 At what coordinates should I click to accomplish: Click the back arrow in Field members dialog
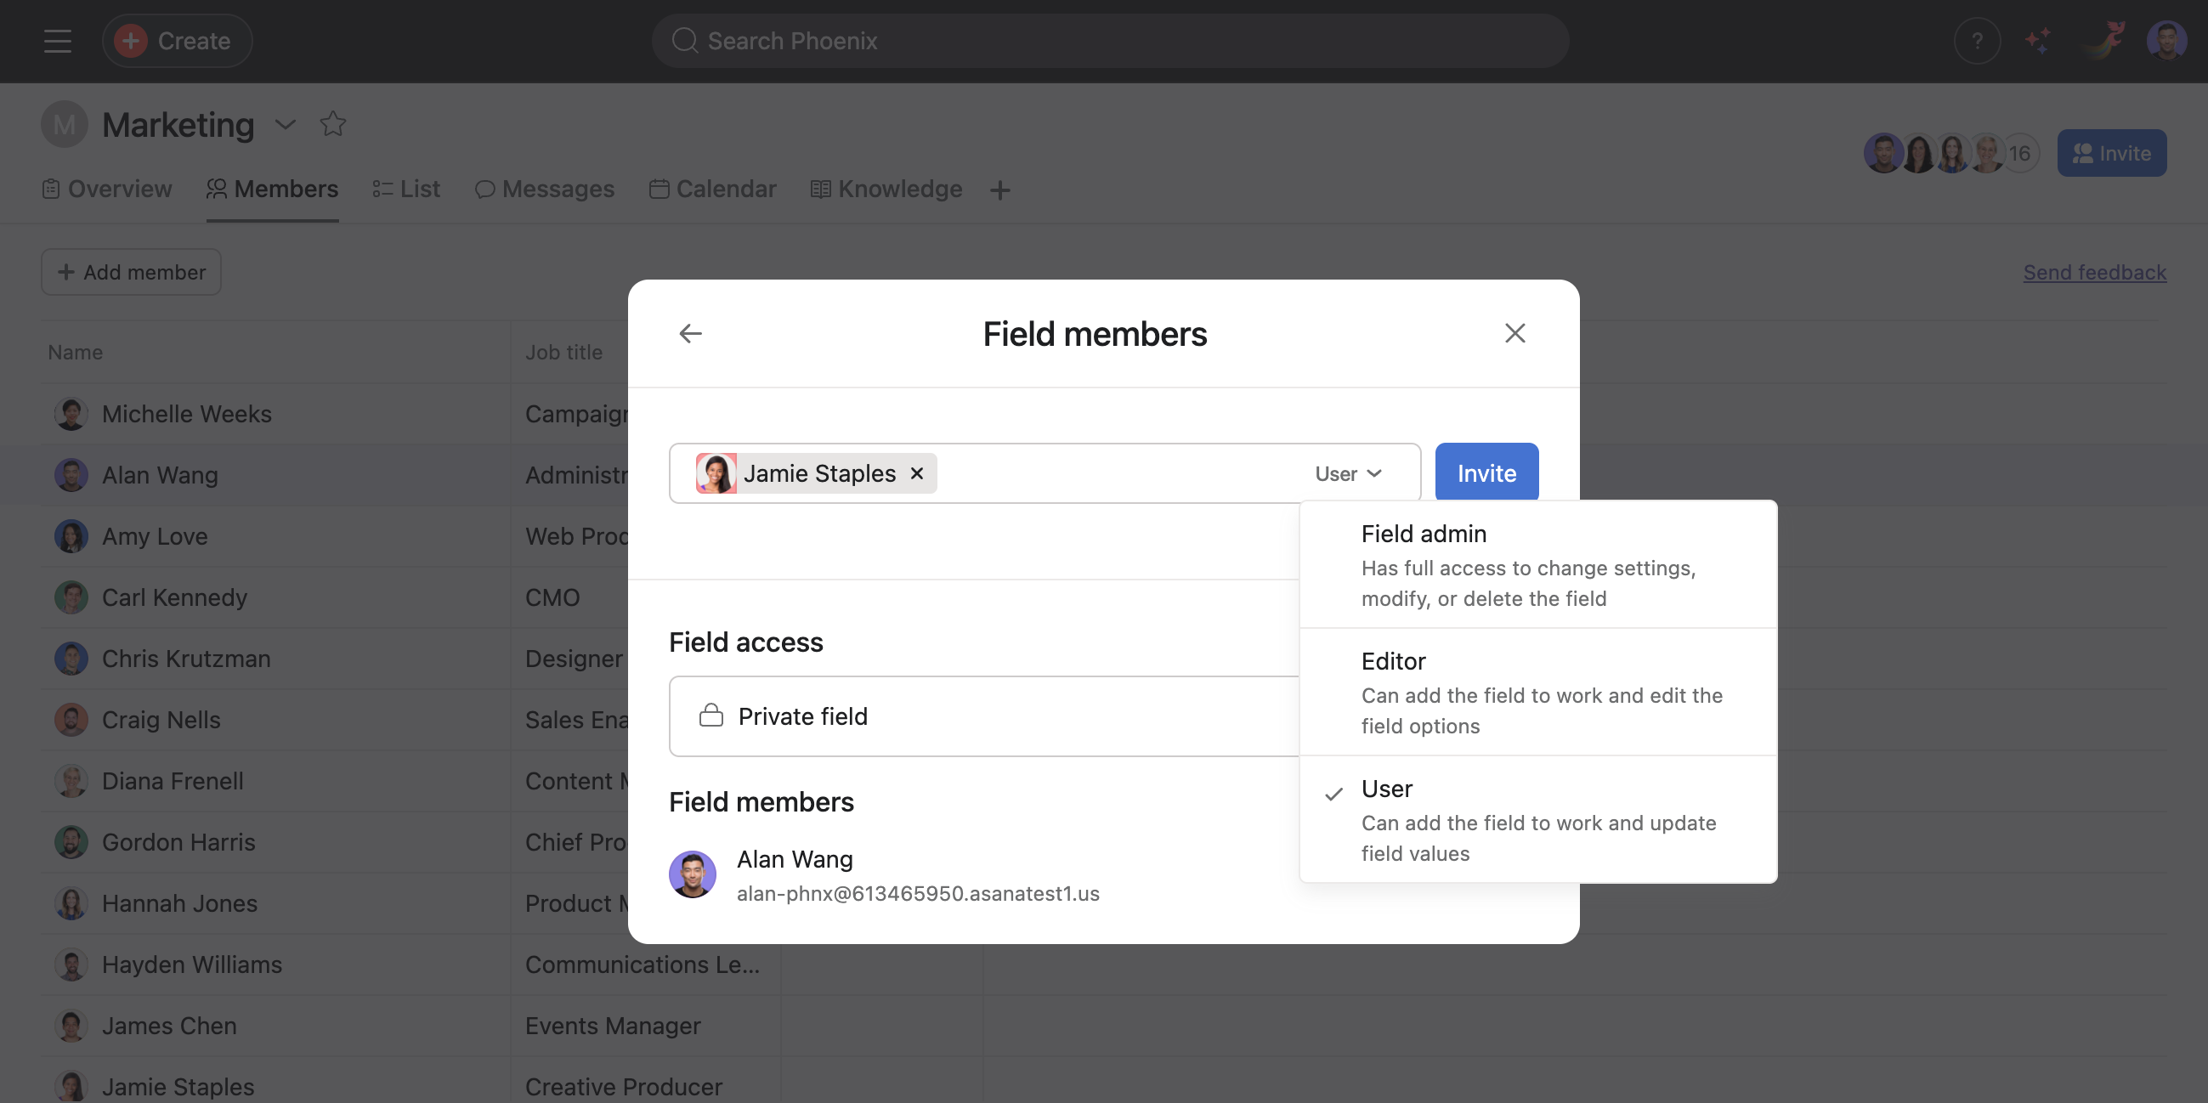coord(690,333)
